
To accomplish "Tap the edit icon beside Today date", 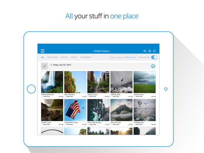I will (x=45, y=66).
